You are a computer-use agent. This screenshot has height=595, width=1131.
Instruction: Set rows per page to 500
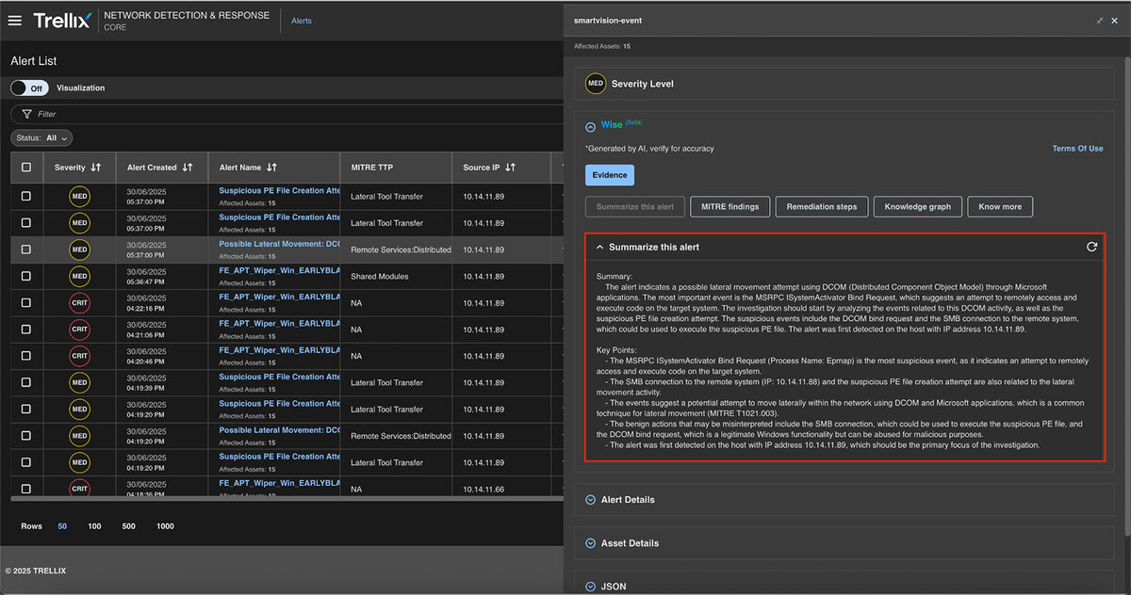point(128,526)
